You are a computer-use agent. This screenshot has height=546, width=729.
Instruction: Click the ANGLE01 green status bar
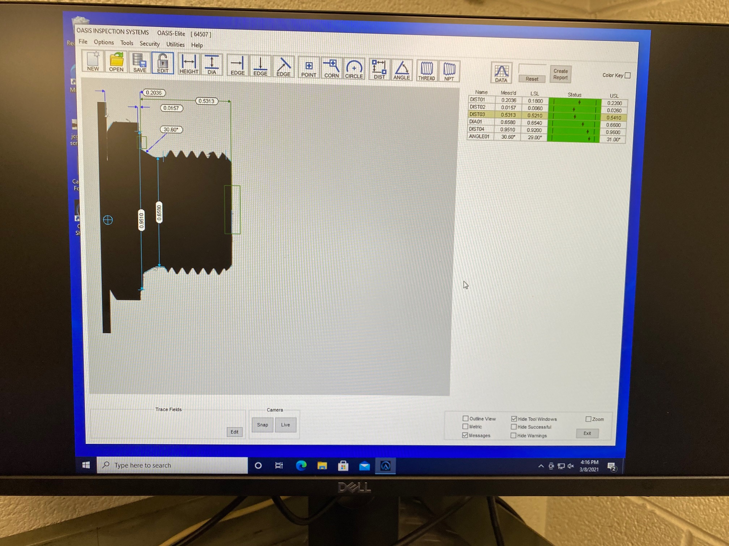[574, 138]
